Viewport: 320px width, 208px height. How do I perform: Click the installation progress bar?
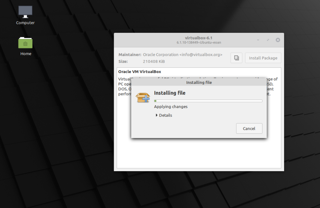pos(208,101)
